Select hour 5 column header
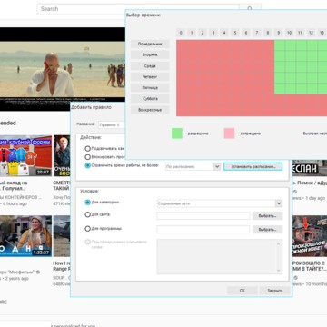This screenshot has width=327, height=327. pyautogui.click(x=235, y=33)
